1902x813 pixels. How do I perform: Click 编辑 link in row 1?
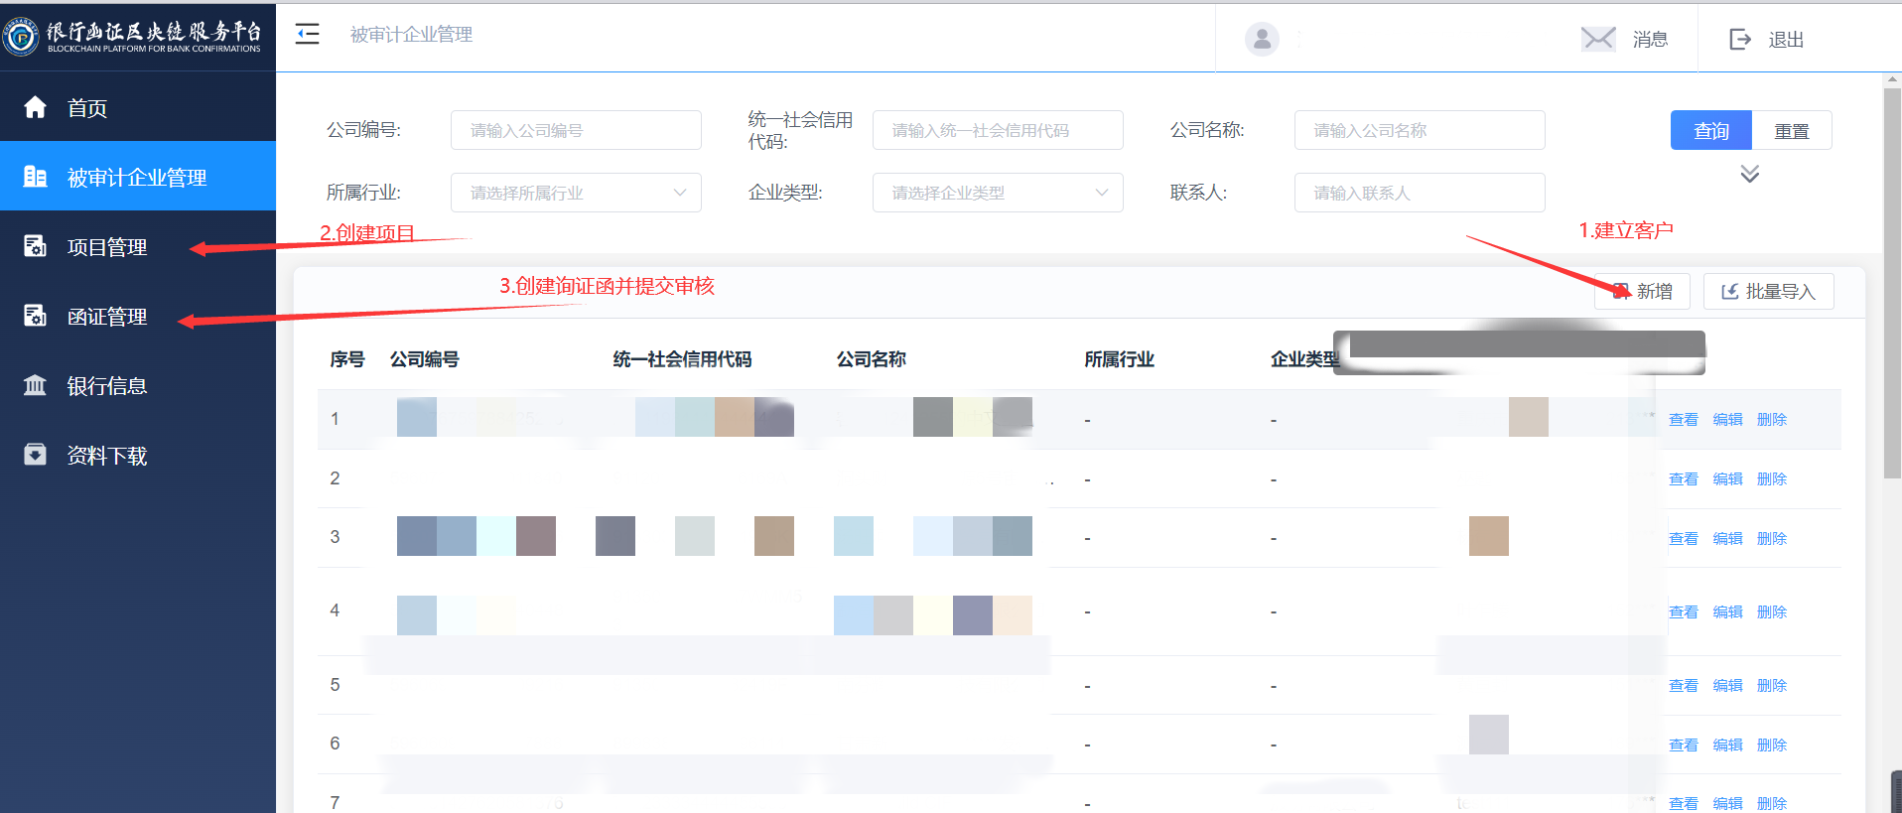click(x=1727, y=419)
